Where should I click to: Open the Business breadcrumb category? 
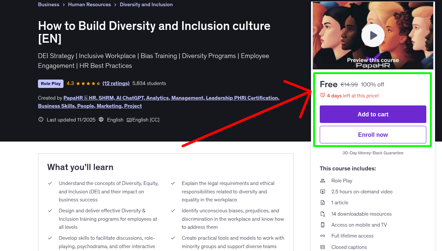pyautogui.click(x=49, y=4)
